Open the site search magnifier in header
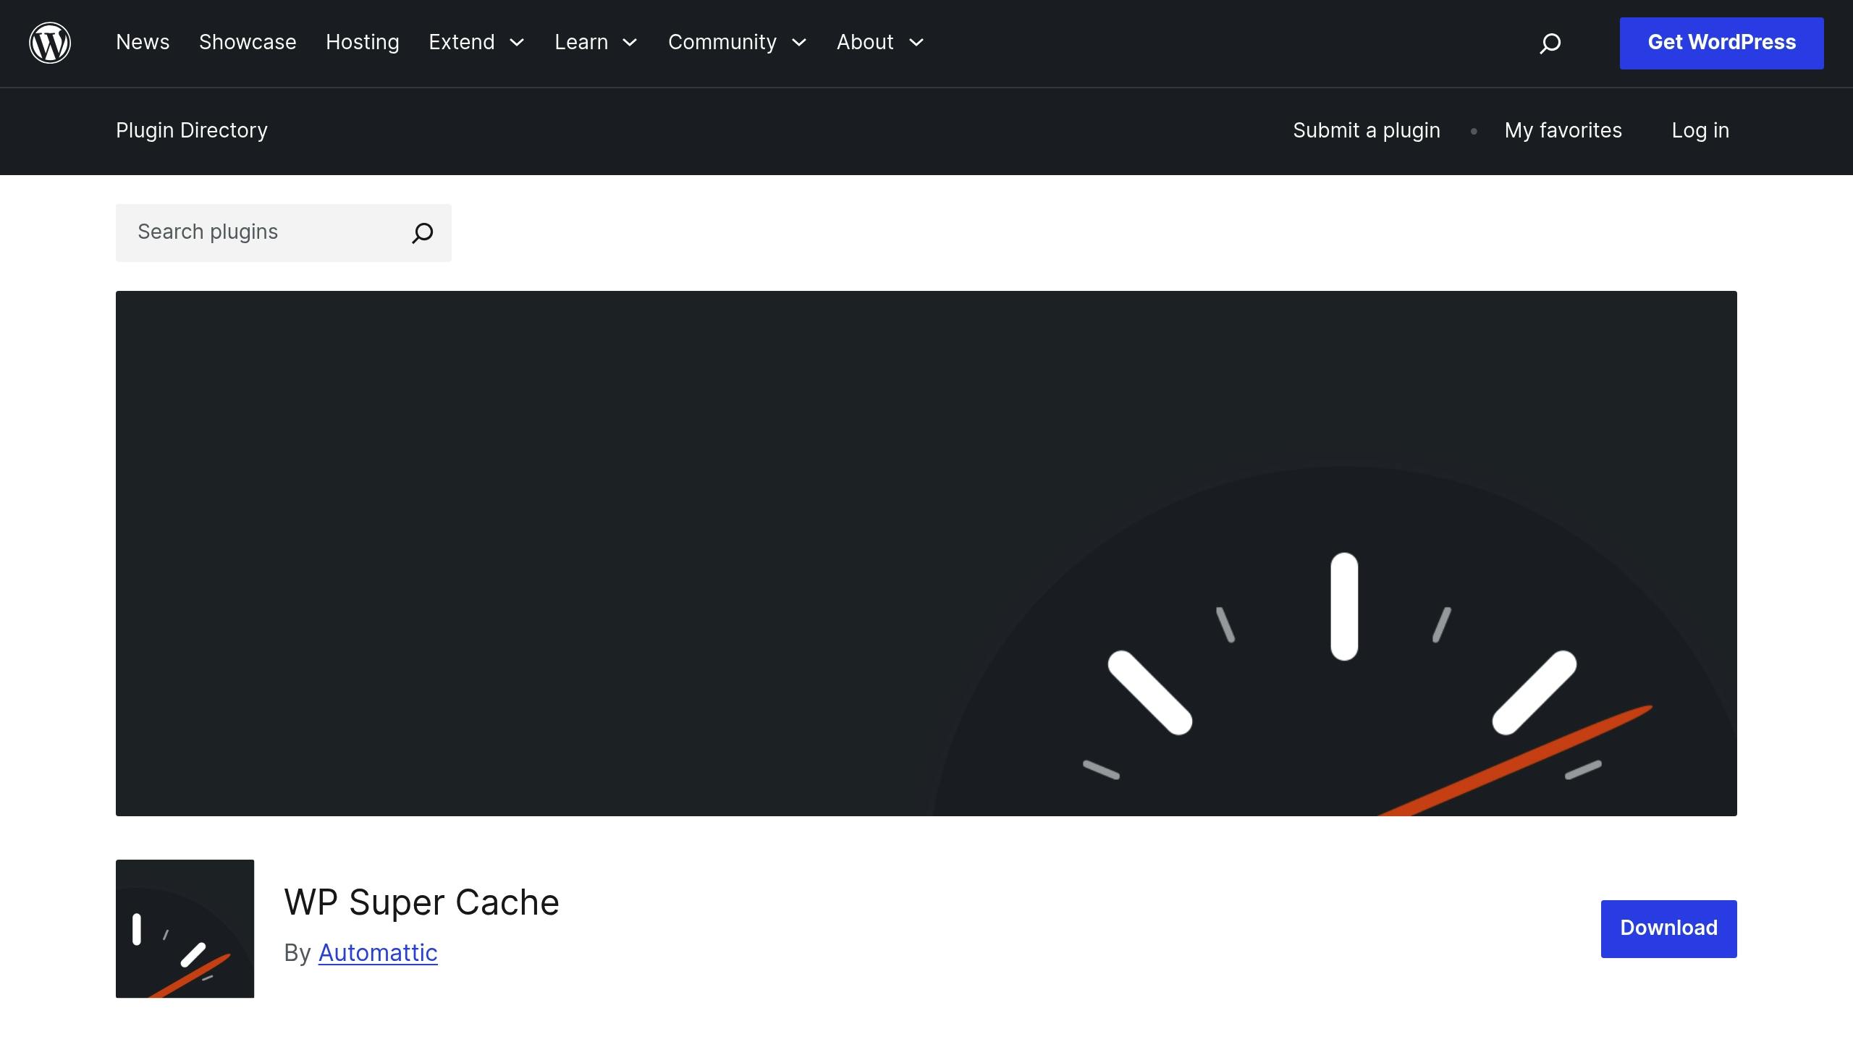The image size is (1853, 1042). (x=1550, y=43)
